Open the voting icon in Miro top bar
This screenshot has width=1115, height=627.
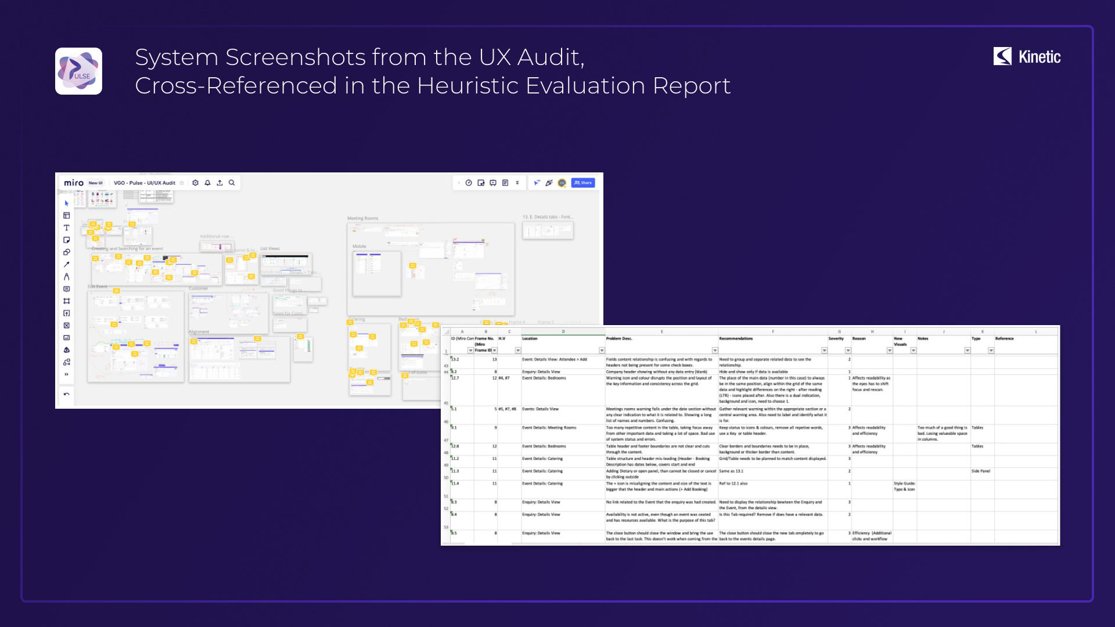[x=481, y=183]
